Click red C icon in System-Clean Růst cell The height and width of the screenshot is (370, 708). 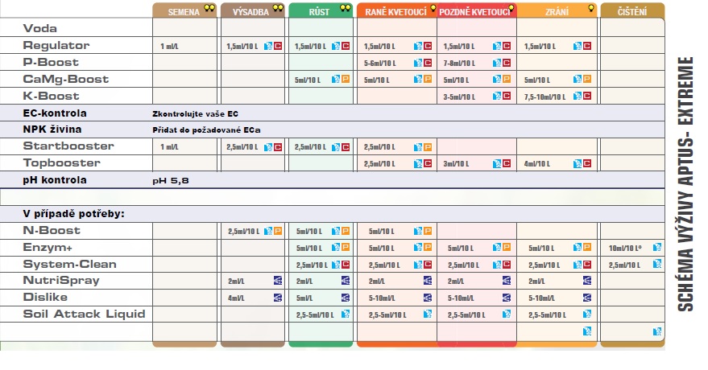346,265
